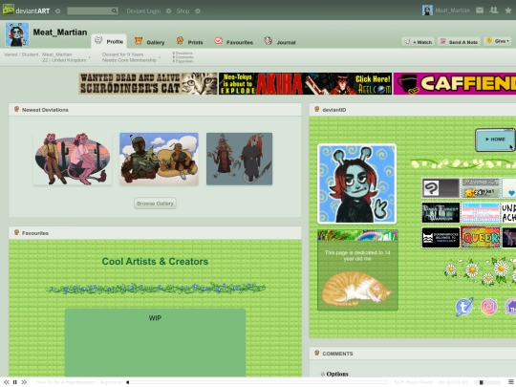The image size is (516, 387).
Task: Switch to the Gallery tab
Action: (149, 42)
